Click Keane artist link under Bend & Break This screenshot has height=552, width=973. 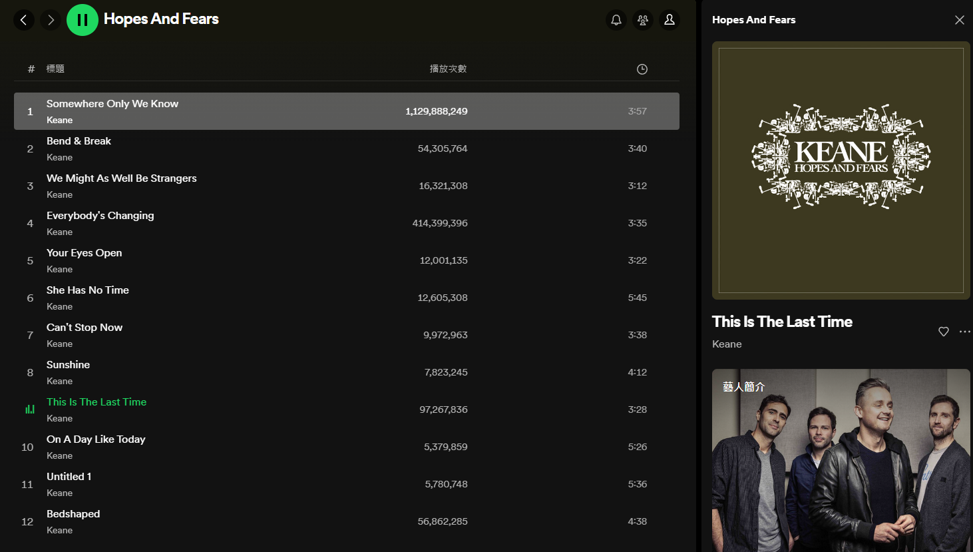[x=60, y=158]
